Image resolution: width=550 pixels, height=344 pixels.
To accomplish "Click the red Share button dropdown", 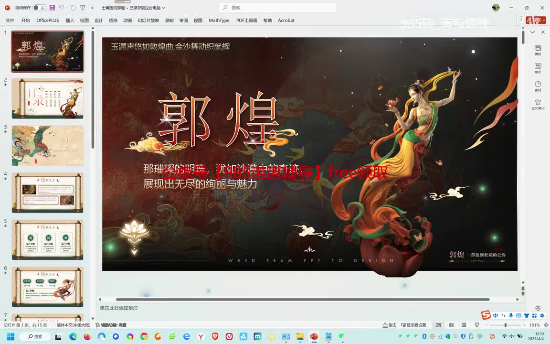I will (536, 21).
